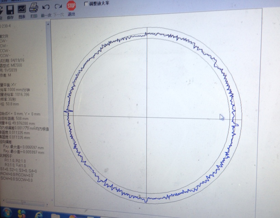Launch Internet Explorer from the taskbar

pyautogui.click(x=38, y=214)
